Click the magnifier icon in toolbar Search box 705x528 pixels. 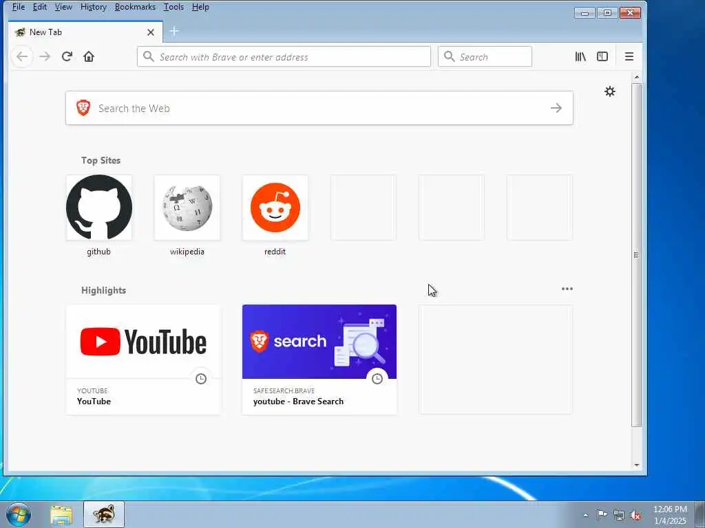[x=449, y=56]
